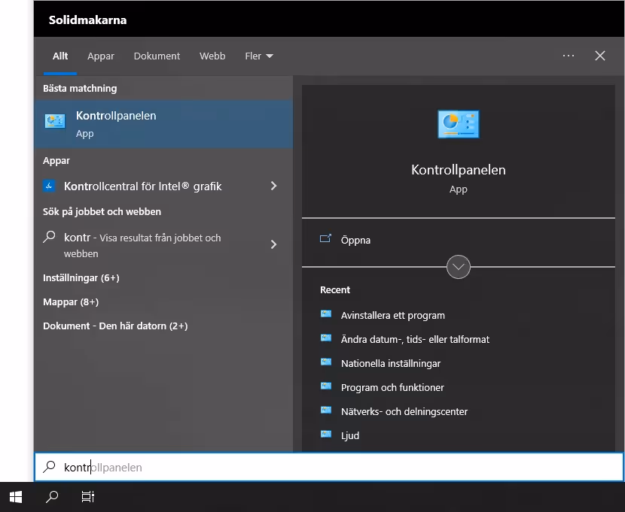Show Dokument - Den här datorn (2+) results
The image size is (625, 512).
pyautogui.click(x=115, y=326)
